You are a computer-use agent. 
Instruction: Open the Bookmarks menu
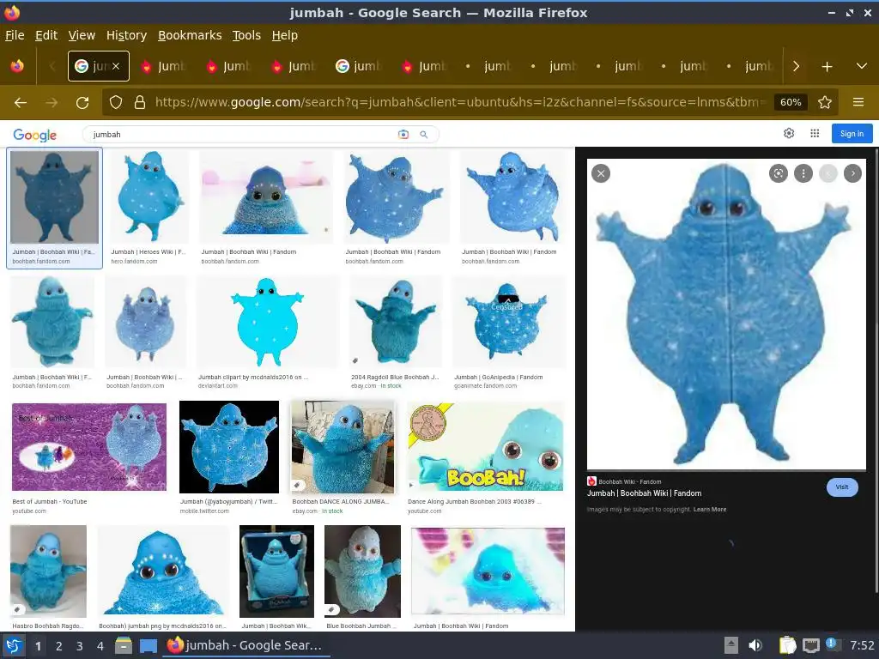[x=190, y=35]
